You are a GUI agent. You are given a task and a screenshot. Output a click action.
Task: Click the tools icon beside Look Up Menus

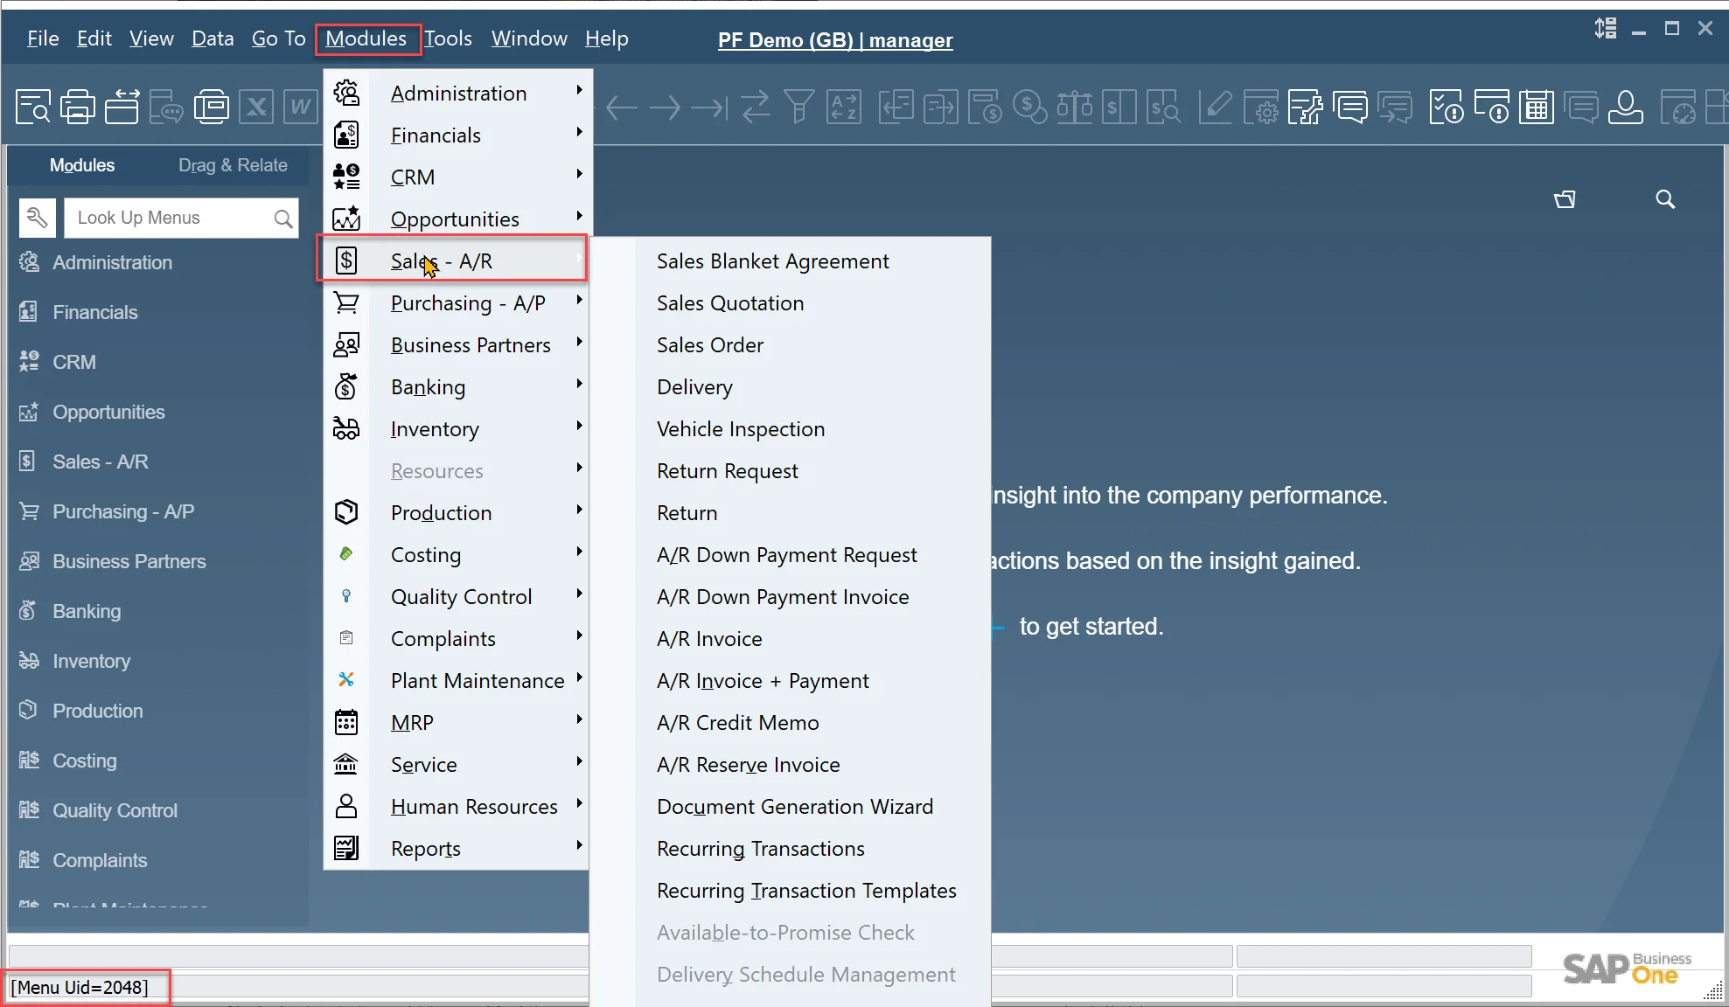click(38, 218)
